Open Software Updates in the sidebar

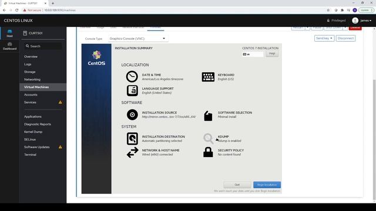pyautogui.click(x=36, y=147)
